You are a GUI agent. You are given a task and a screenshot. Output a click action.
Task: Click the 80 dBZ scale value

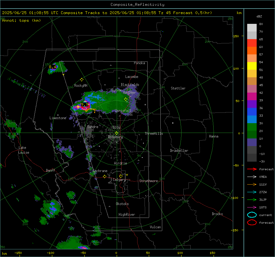click(x=261, y=24)
